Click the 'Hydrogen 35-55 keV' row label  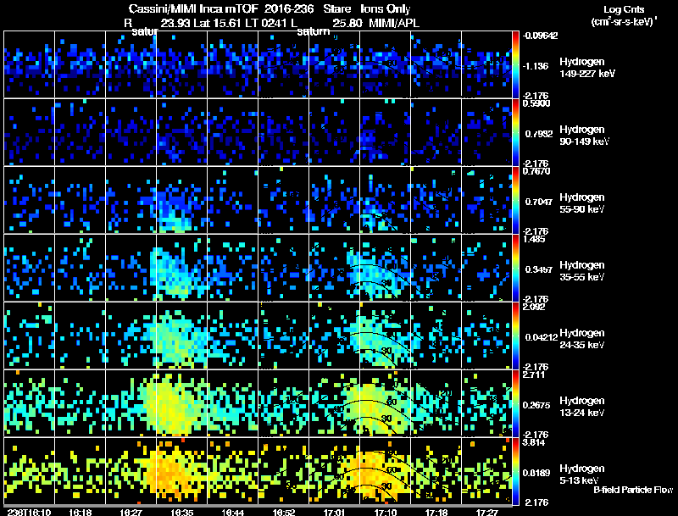pos(582,271)
